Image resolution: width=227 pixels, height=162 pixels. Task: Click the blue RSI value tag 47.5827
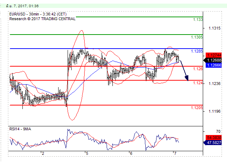pyautogui.click(x=213, y=143)
